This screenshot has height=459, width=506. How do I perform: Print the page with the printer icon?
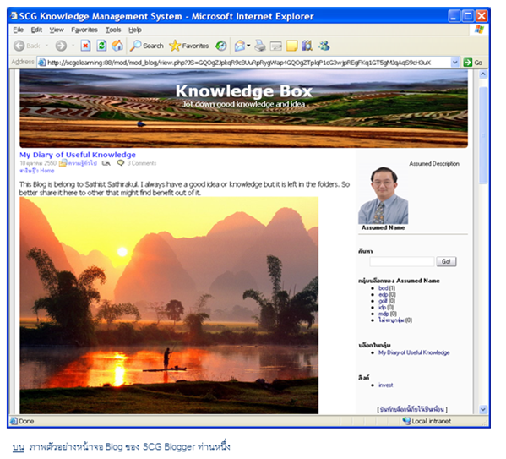pos(260,46)
